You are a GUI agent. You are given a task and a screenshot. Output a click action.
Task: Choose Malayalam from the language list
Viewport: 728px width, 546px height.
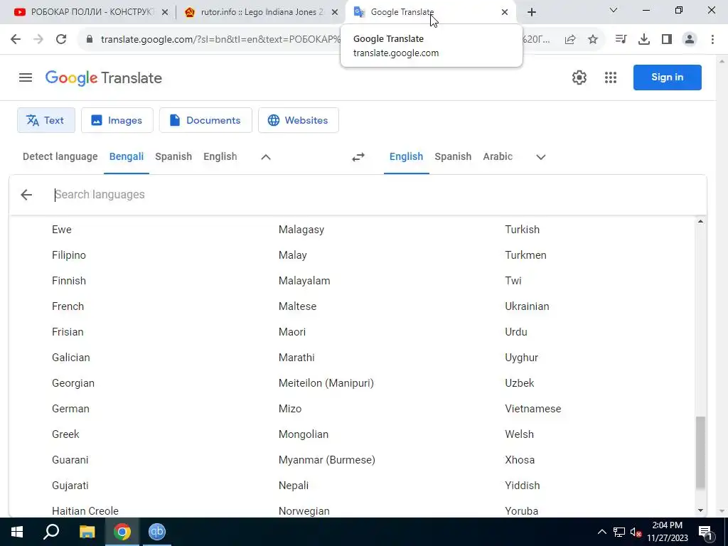coord(304,281)
